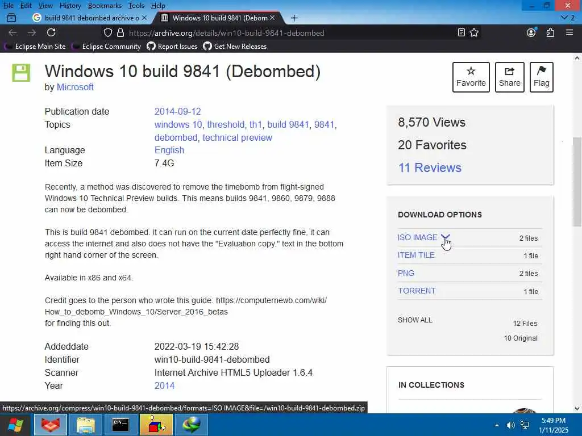Close the Google search tab

[x=144, y=18]
